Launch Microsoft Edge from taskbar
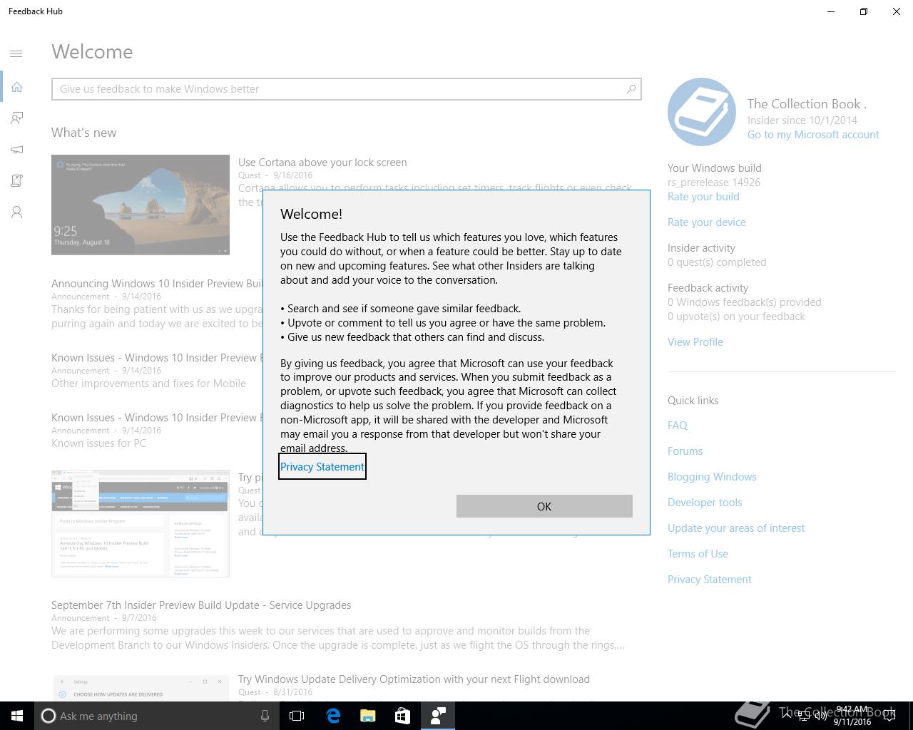Viewport: 913px width, 730px height. click(x=333, y=716)
